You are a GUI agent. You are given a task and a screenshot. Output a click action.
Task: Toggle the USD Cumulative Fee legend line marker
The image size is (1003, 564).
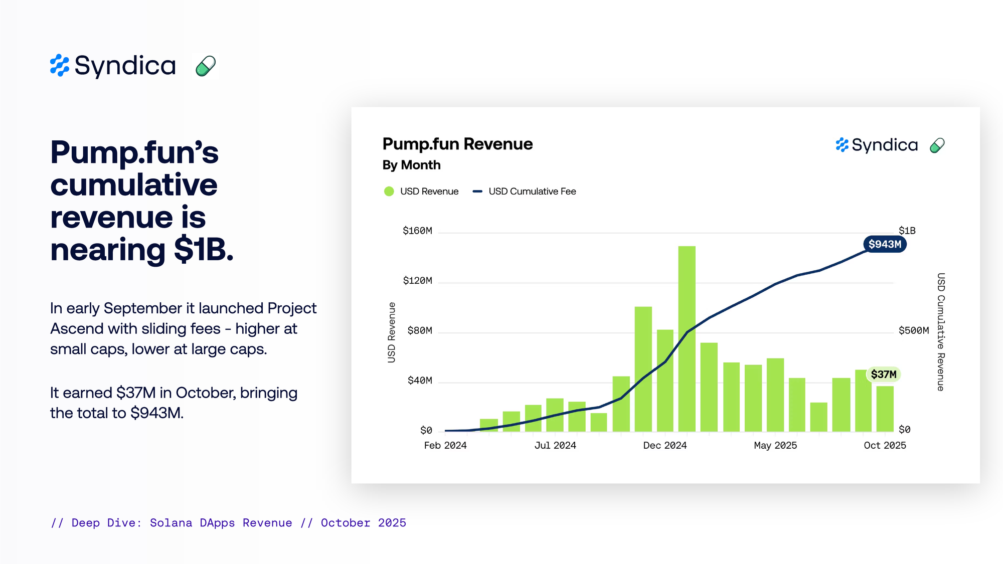(x=477, y=192)
